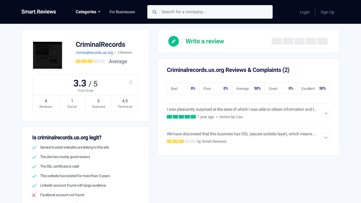Click 'We have discovered that this business' text
The image size is (361, 203).
pyautogui.click(x=241, y=134)
